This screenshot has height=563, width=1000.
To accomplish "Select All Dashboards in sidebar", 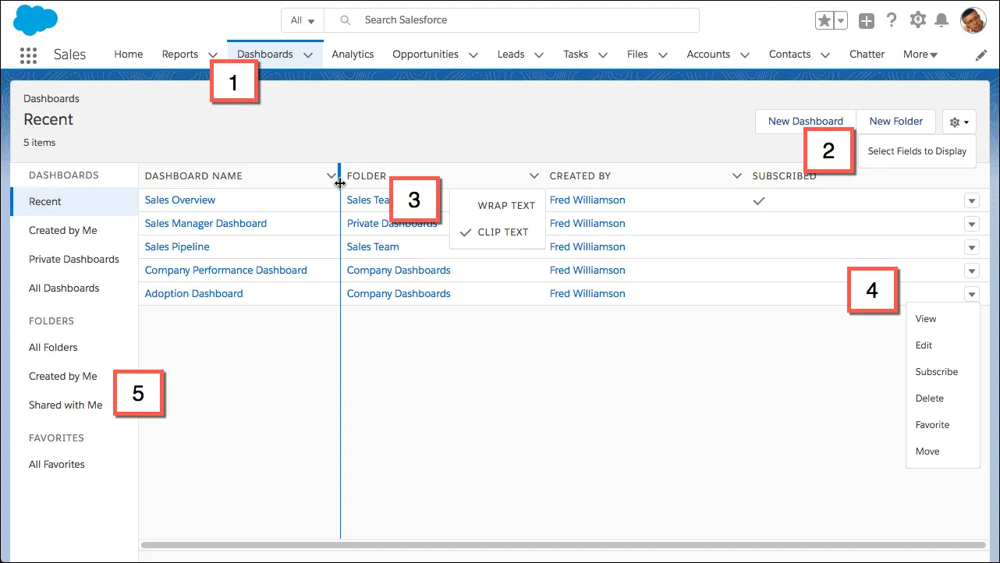I will (64, 289).
